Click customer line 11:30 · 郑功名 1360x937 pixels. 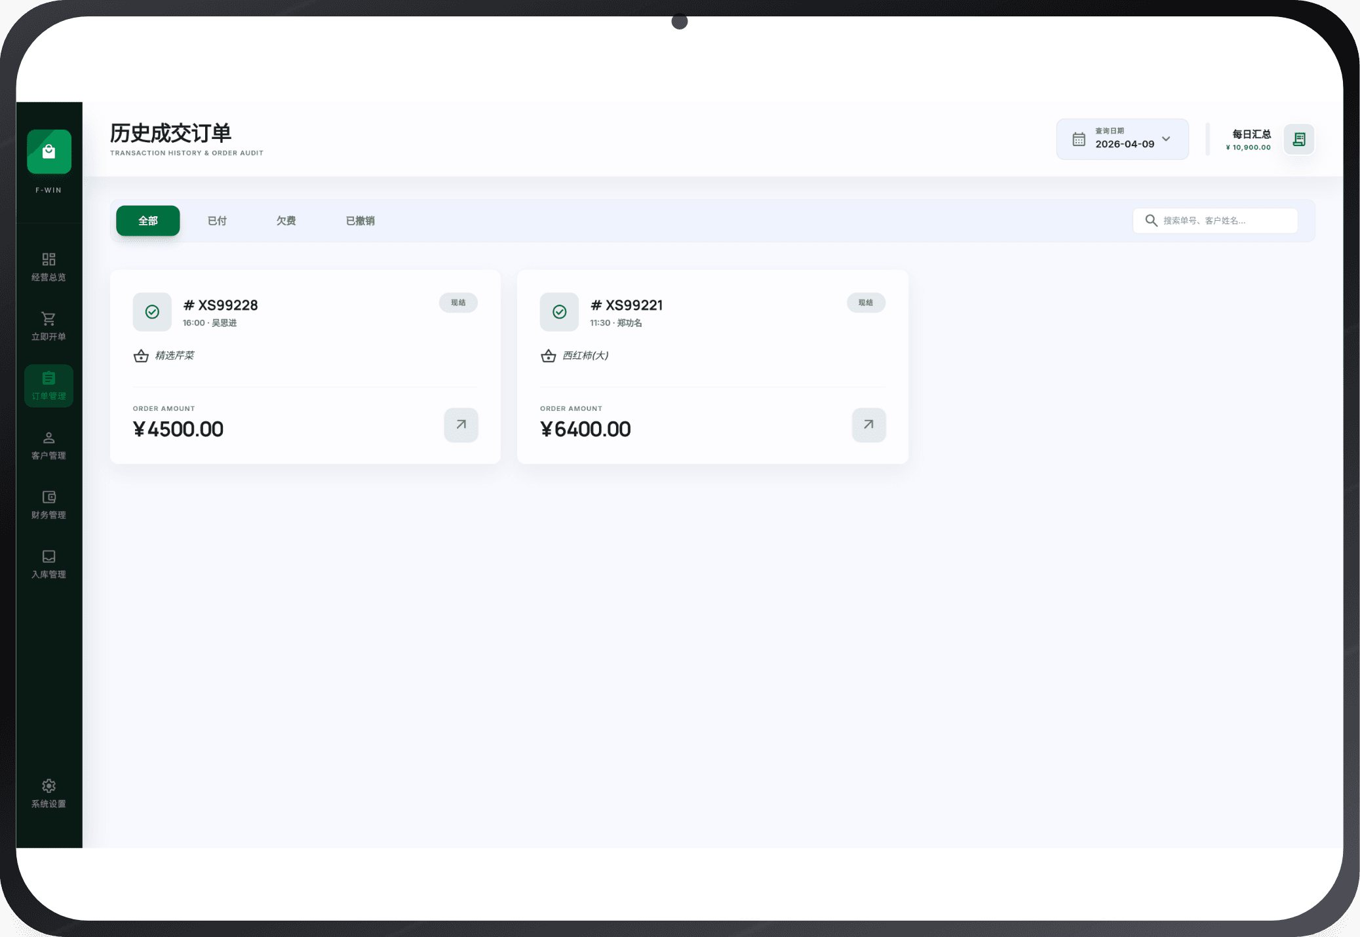pyautogui.click(x=616, y=323)
